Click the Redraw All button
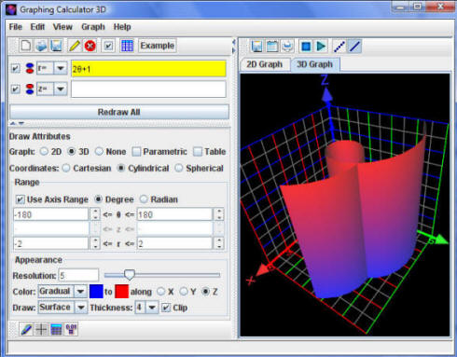457x357 pixels. coord(119,112)
